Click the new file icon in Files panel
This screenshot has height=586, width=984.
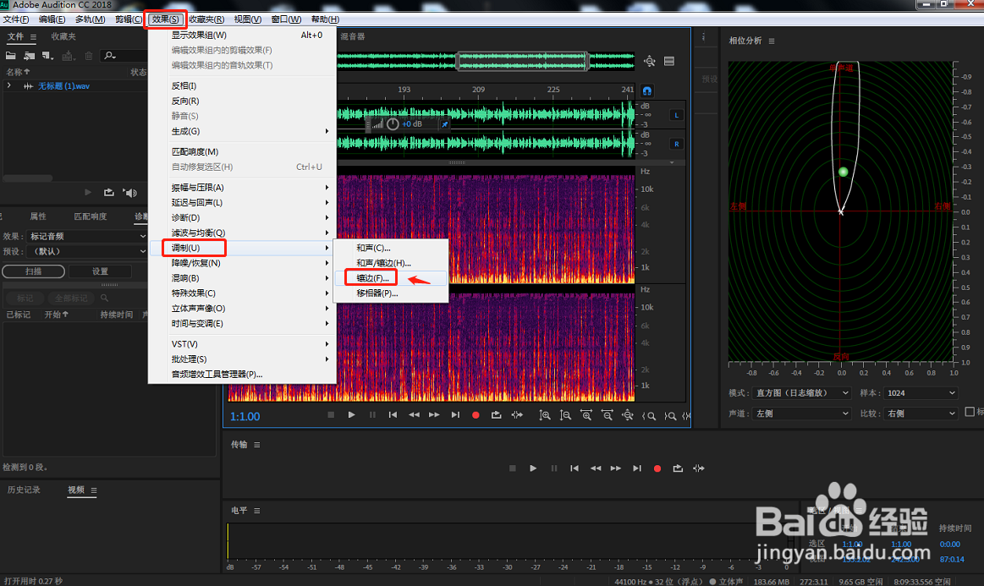click(47, 56)
